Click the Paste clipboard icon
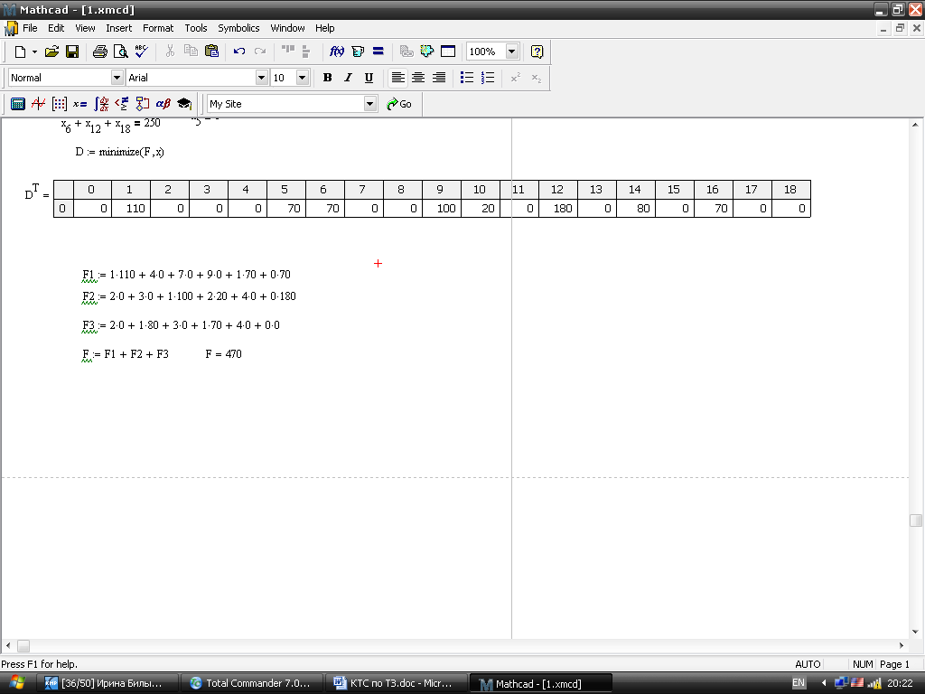 coord(211,52)
